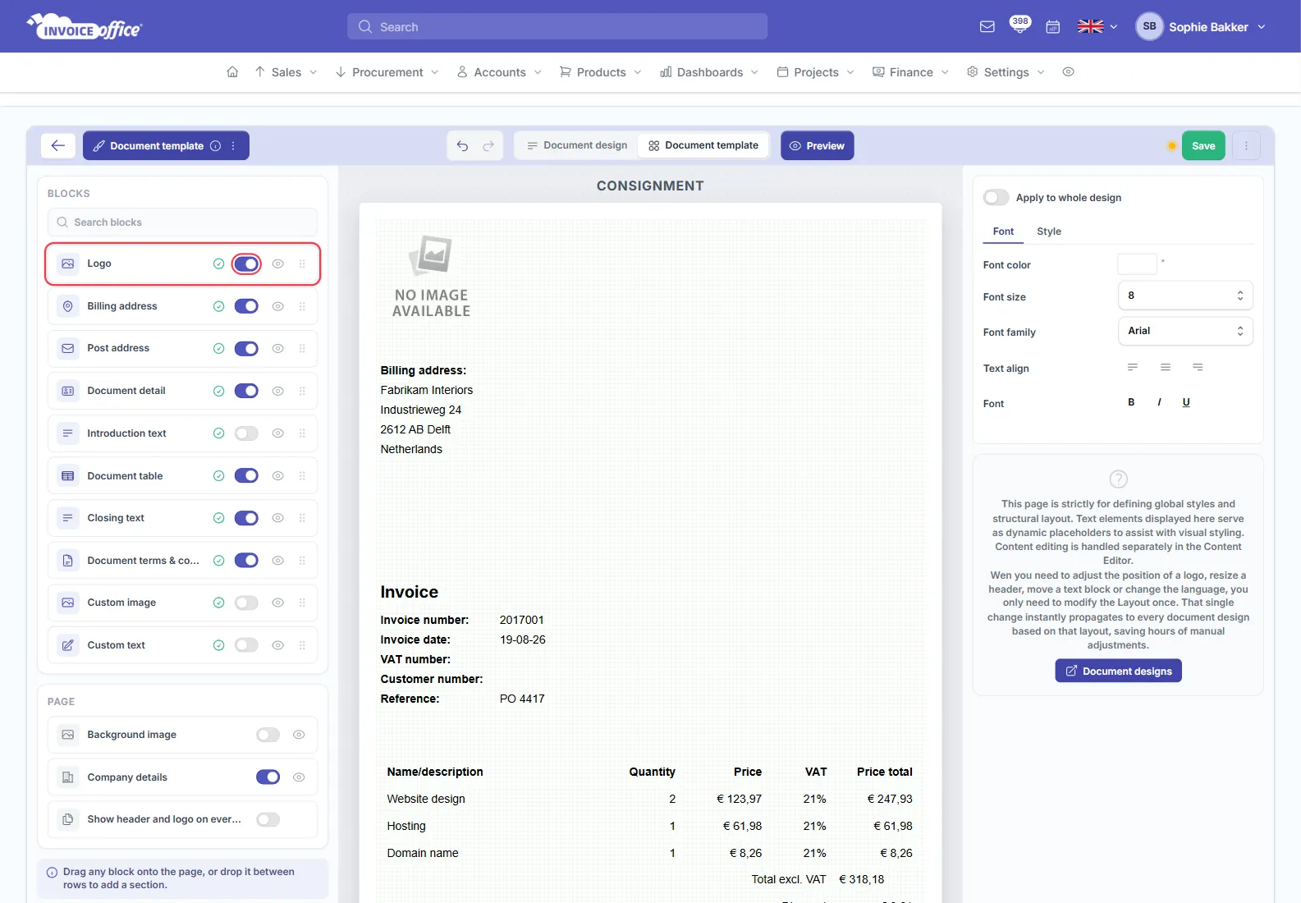This screenshot has height=903, width=1301.
Task: Expand the Accounts menu
Action: 499,72
